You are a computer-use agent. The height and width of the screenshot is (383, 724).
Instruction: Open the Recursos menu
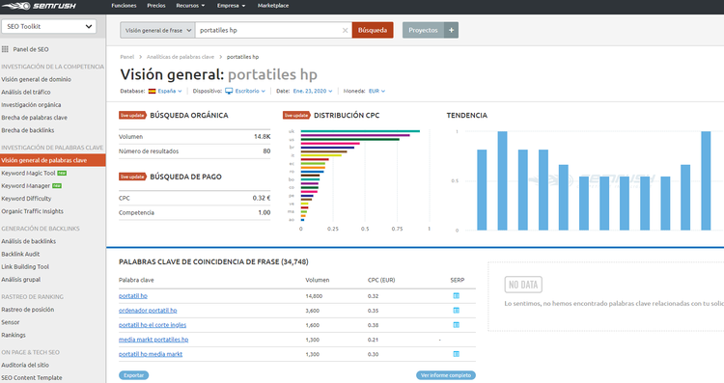pyautogui.click(x=190, y=6)
